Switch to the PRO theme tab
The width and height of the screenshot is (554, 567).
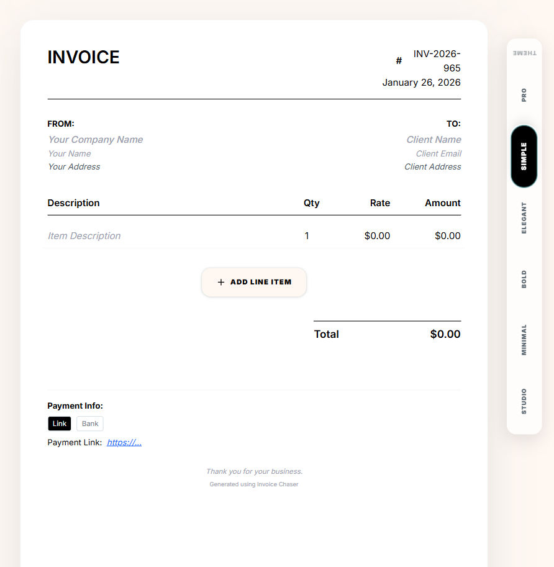point(524,94)
